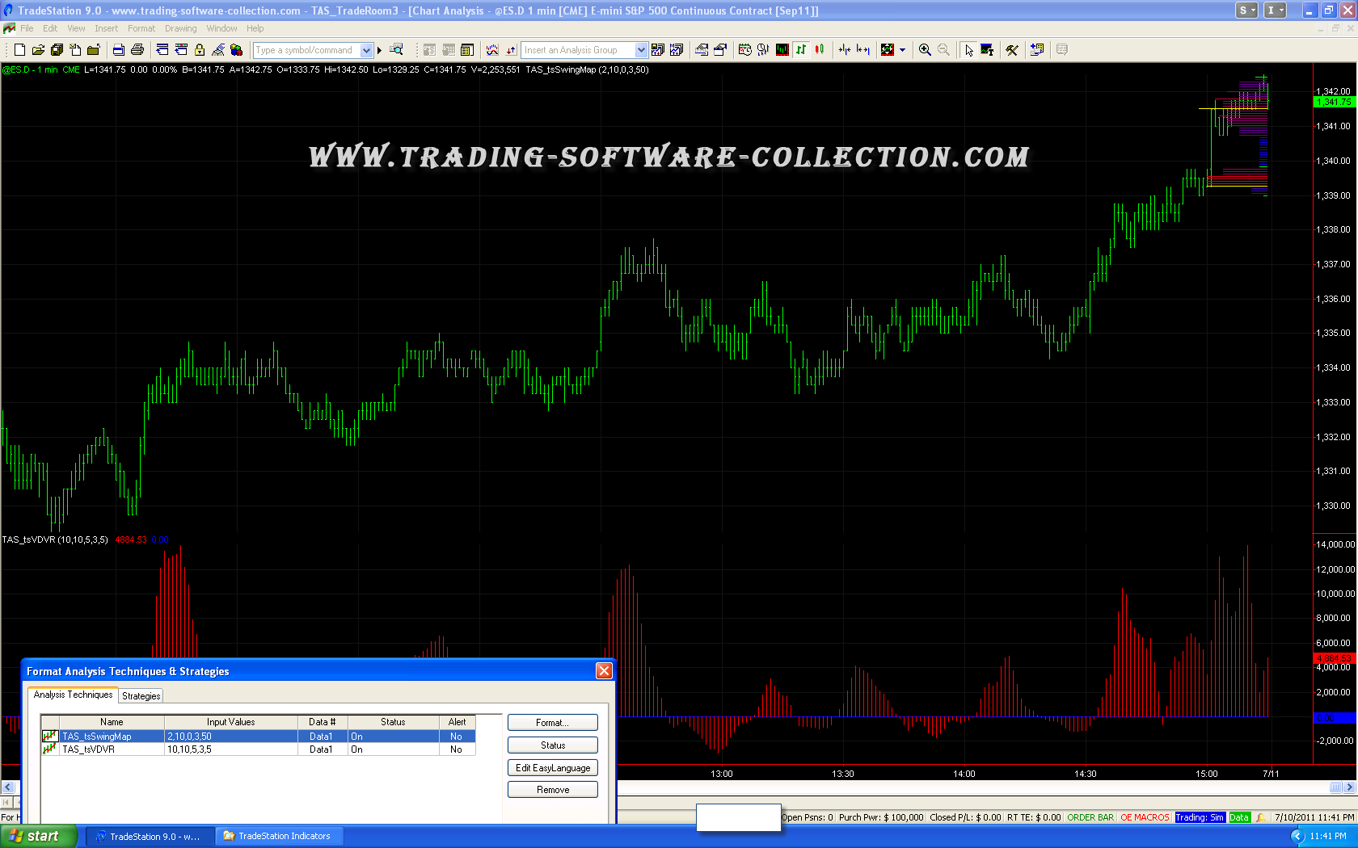Expand the drawing objects dropdown arrow

tap(902, 50)
